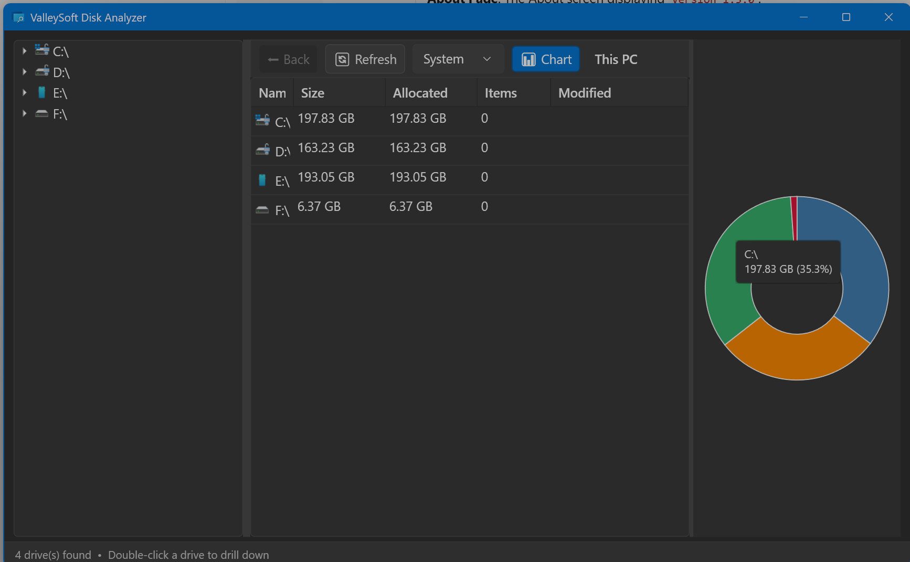Image resolution: width=910 pixels, height=562 pixels.
Task: Sort by the Name column header
Action: tap(272, 93)
